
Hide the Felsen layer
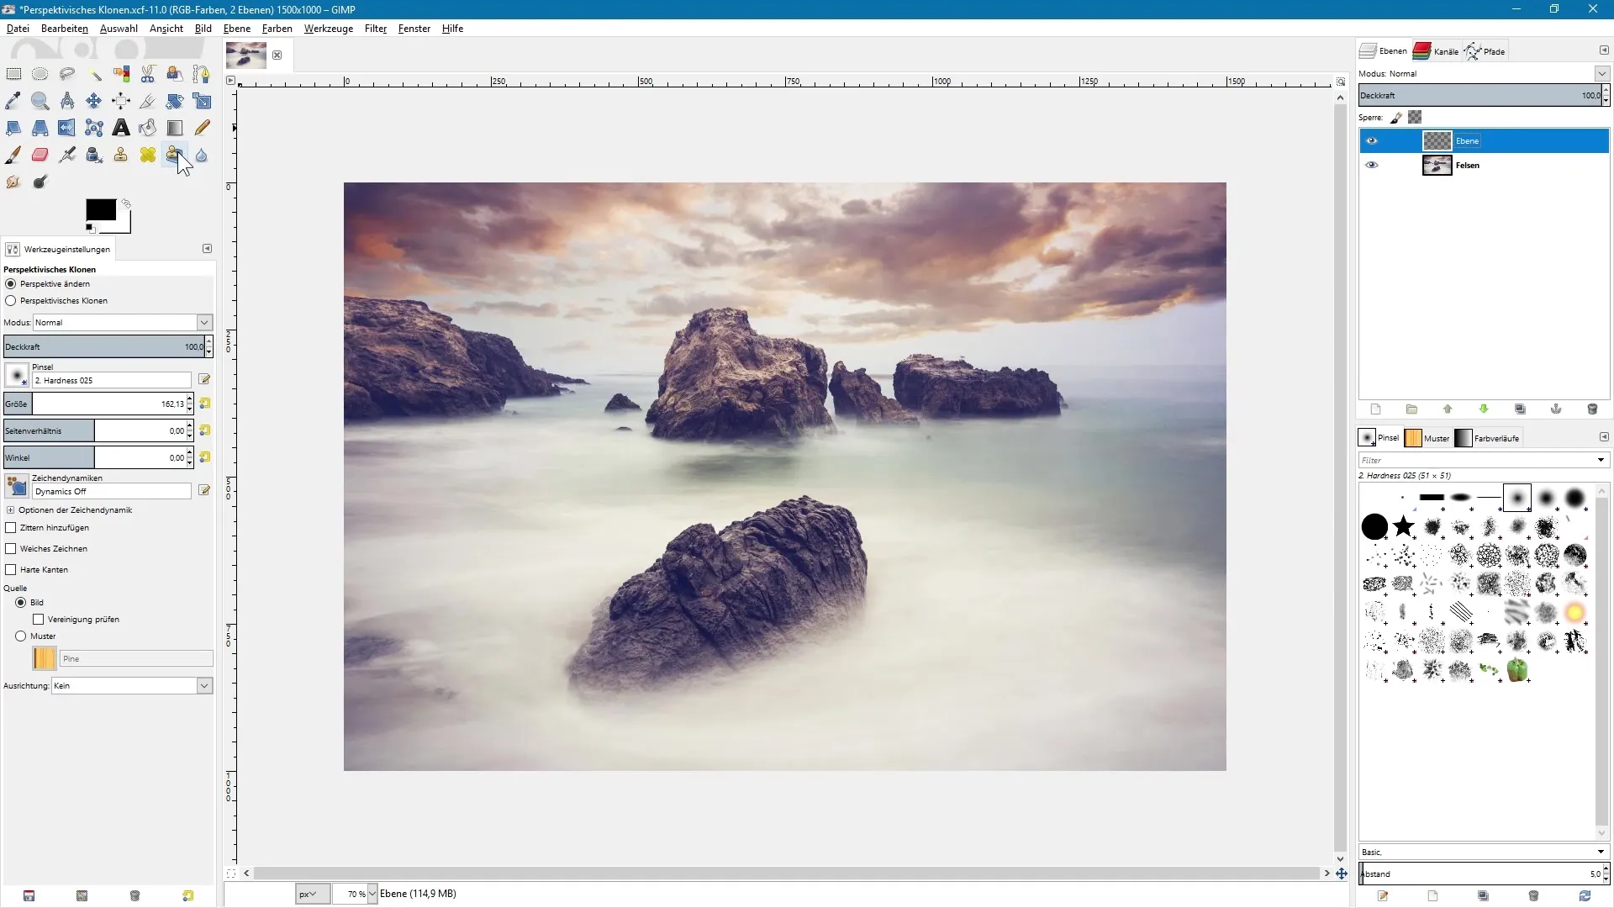click(x=1372, y=165)
